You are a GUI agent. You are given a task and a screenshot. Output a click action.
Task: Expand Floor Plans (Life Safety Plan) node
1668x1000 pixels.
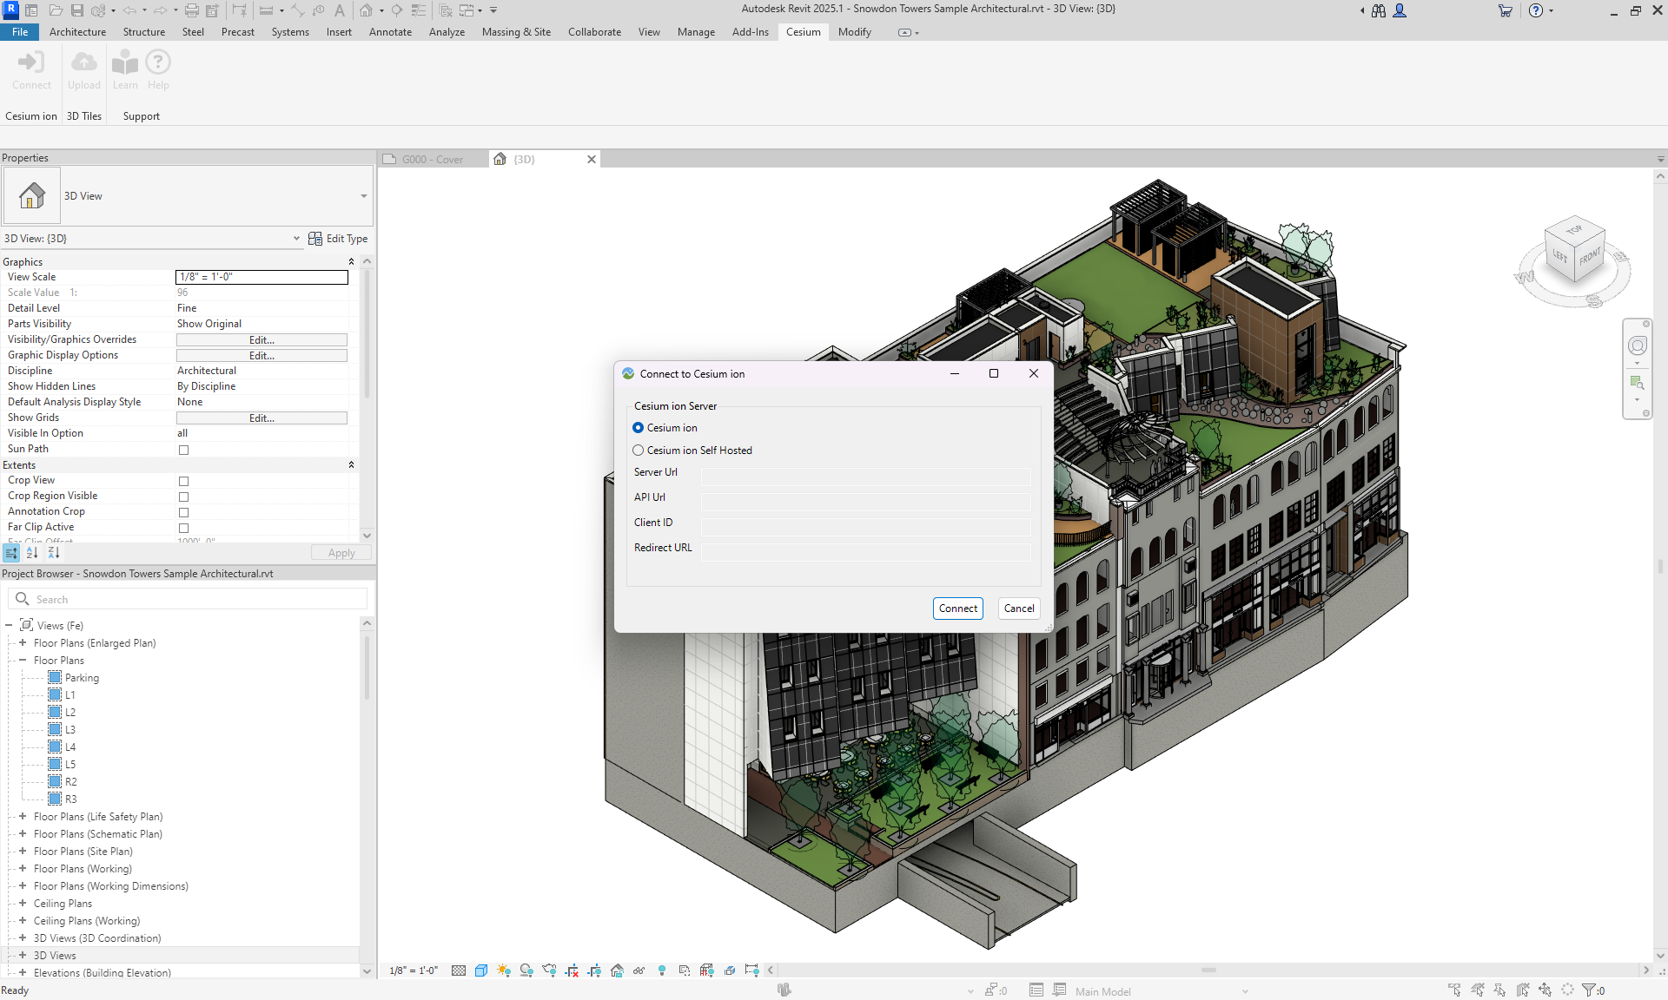tap(23, 817)
